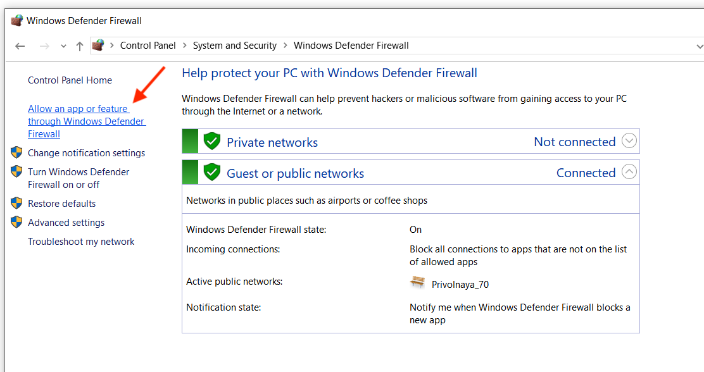This screenshot has height=372, width=704.
Task: Click the Privolnaya_70 network name
Action: (x=460, y=285)
